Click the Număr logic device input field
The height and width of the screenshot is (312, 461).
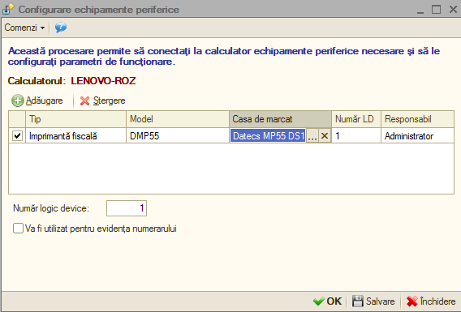[x=127, y=208]
